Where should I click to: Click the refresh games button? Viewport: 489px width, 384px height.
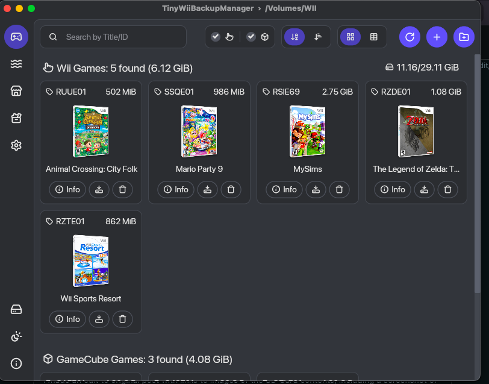coord(410,37)
